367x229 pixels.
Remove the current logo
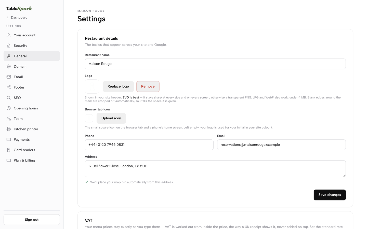click(x=148, y=87)
